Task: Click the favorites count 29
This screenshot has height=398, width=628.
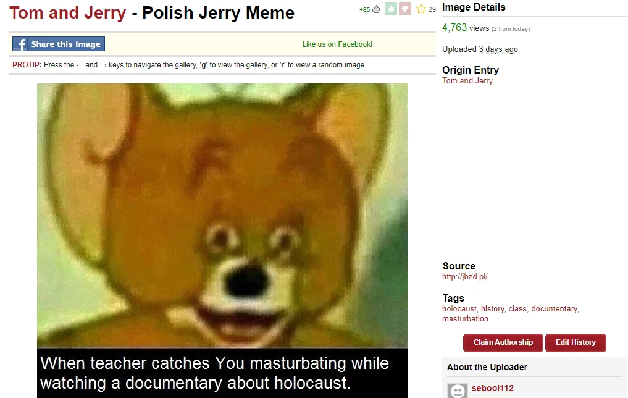Action: (x=432, y=9)
